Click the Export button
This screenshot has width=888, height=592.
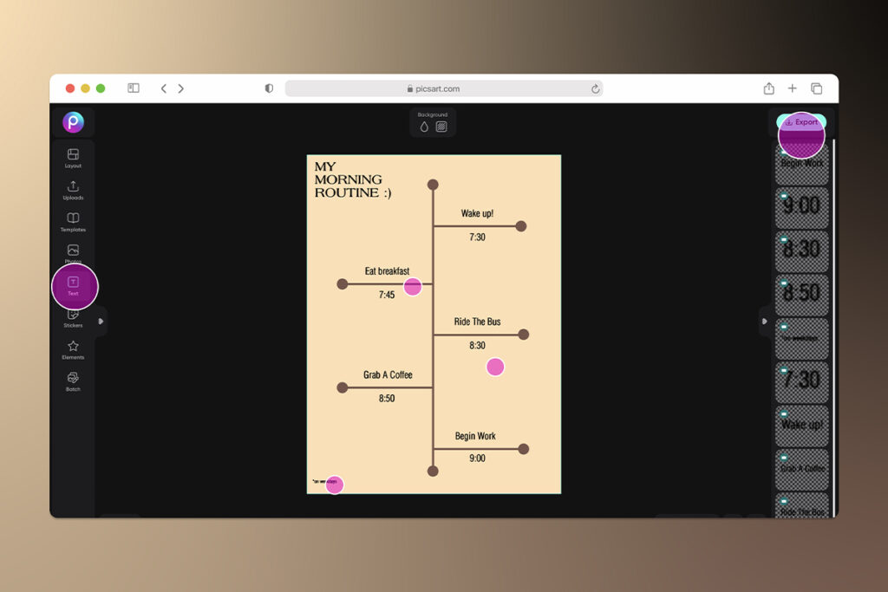pos(801,123)
